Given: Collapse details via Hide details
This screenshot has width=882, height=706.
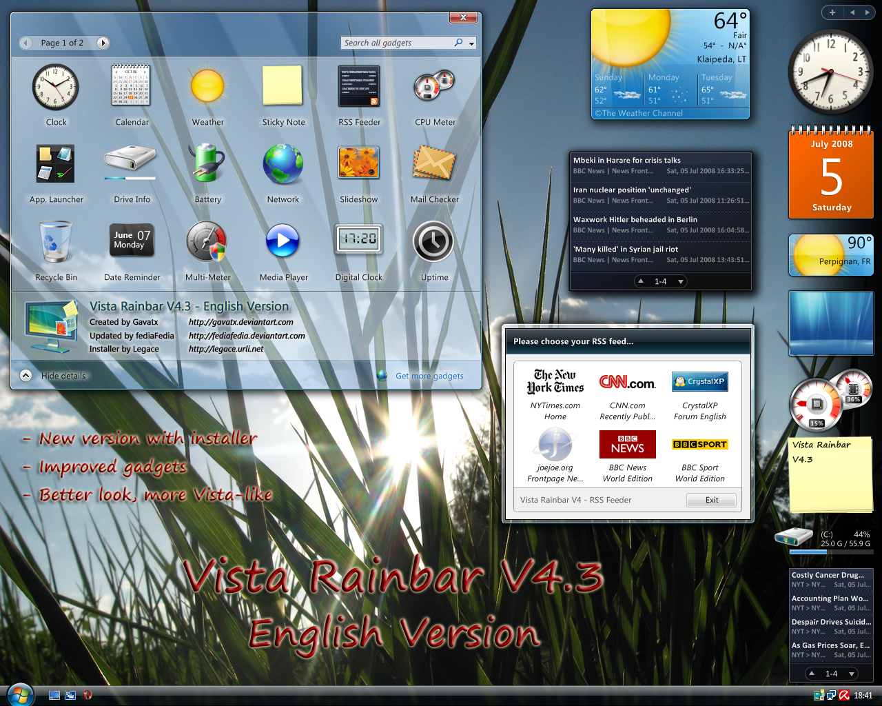Looking at the screenshot, I should 62,376.
